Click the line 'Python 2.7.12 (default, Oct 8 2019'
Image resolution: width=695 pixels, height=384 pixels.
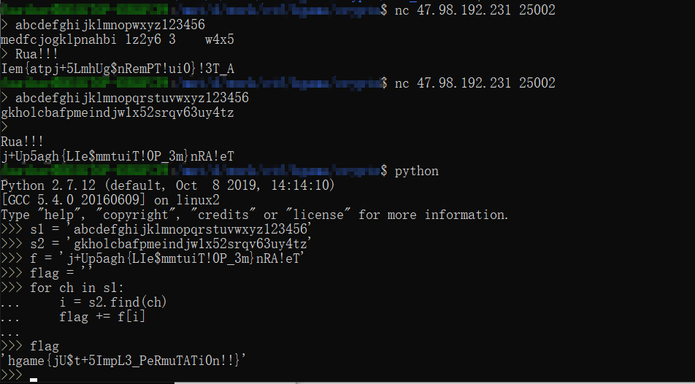168,185
